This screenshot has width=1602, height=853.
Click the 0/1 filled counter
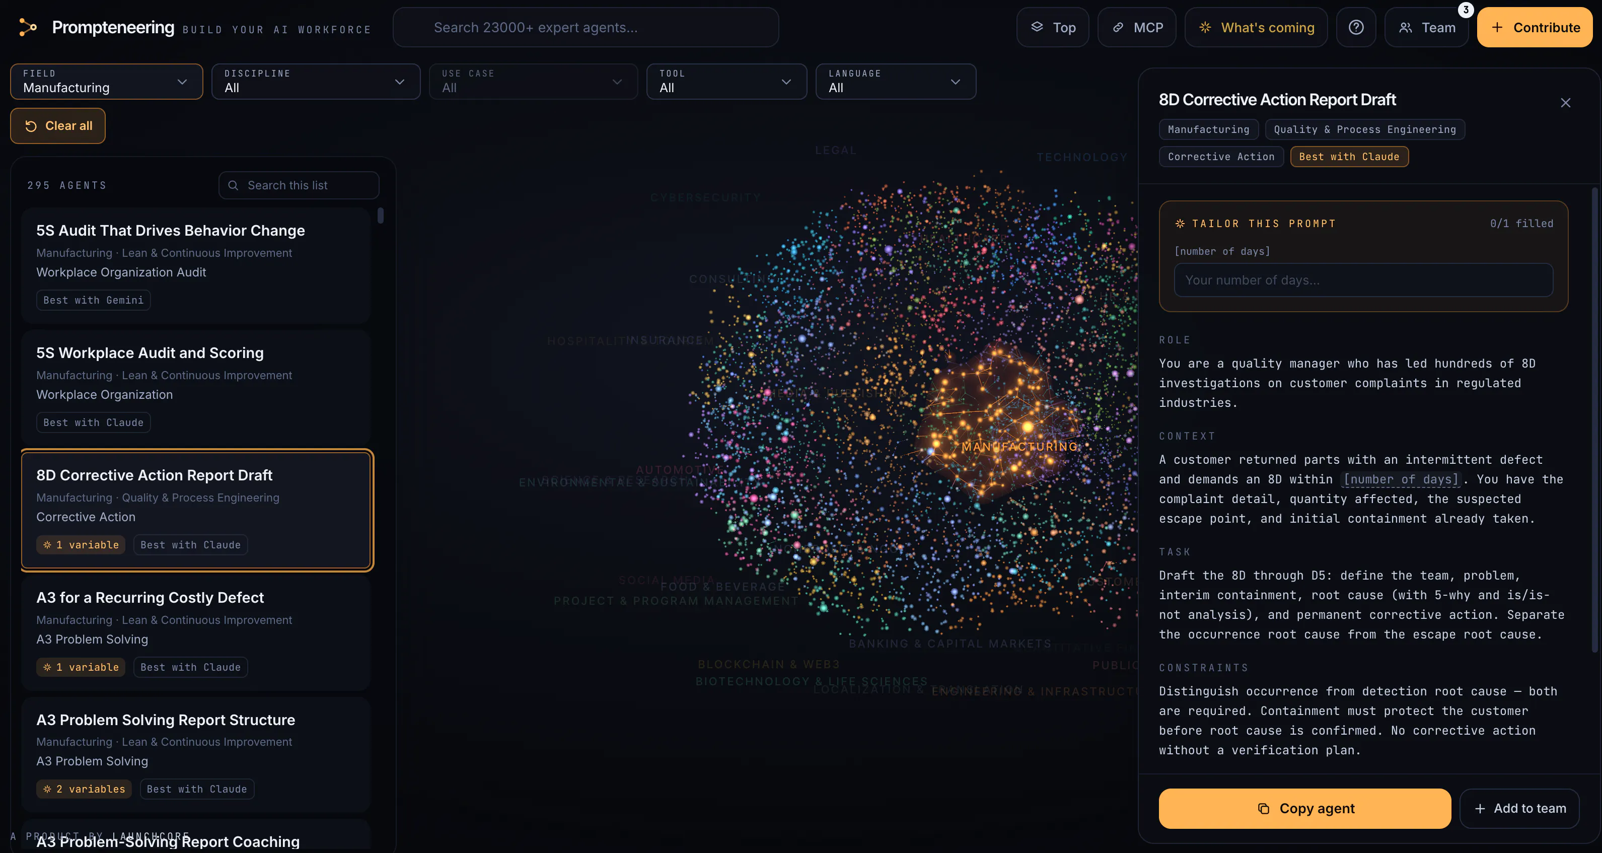1521,224
